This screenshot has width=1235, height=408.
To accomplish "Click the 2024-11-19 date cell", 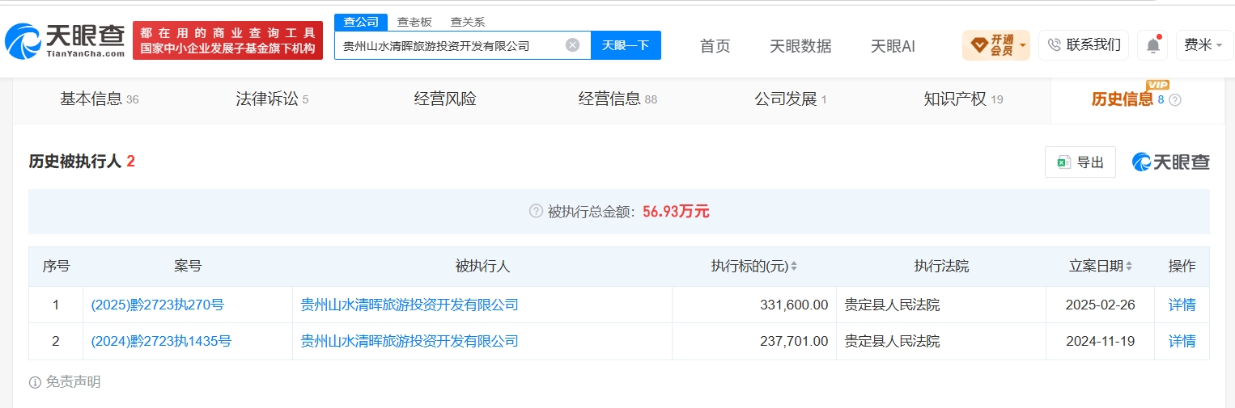I will click(x=1101, y=342).
